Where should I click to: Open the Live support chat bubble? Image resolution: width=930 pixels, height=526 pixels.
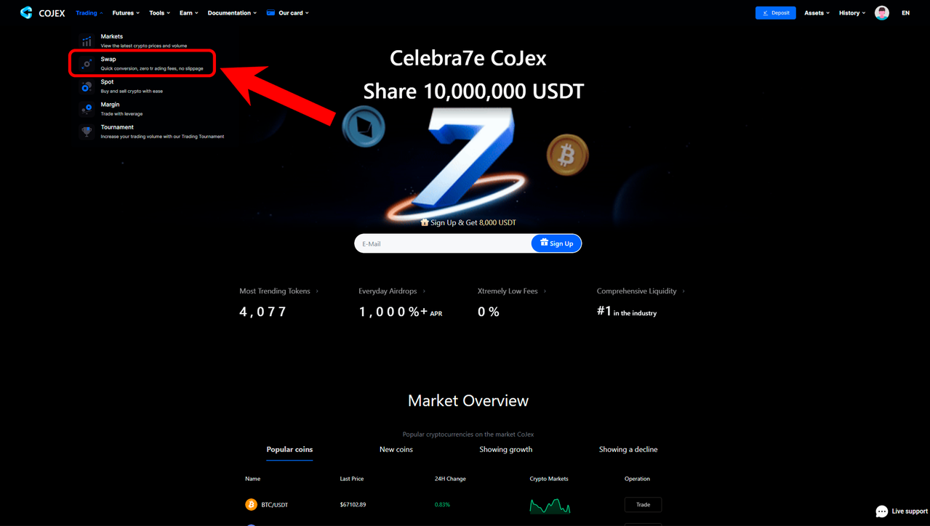pos(881,511)
